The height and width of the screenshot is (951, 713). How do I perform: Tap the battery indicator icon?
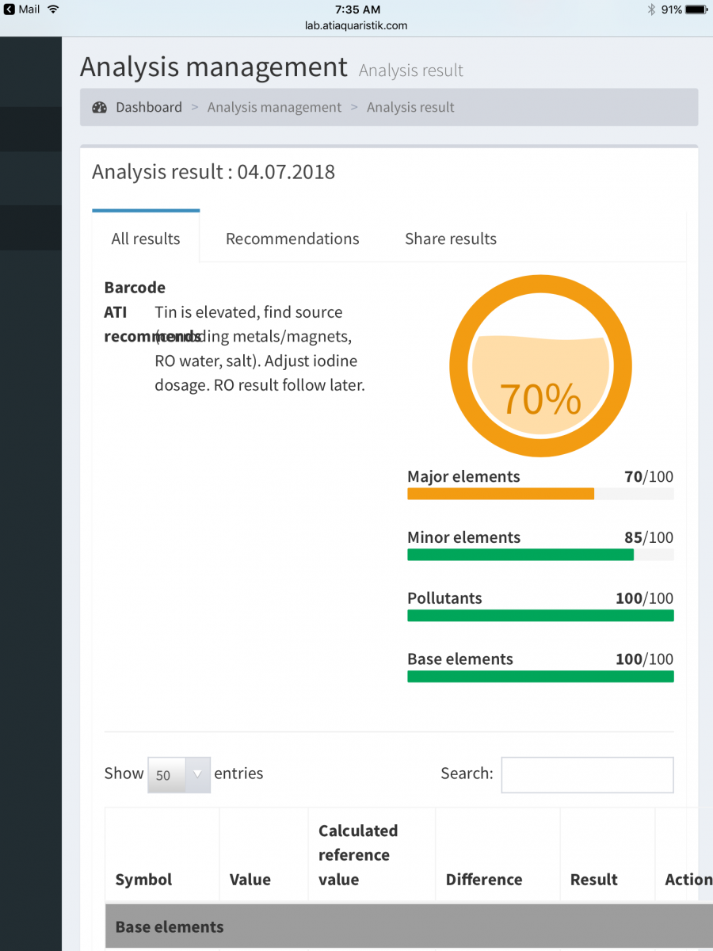tap(696, 10)
